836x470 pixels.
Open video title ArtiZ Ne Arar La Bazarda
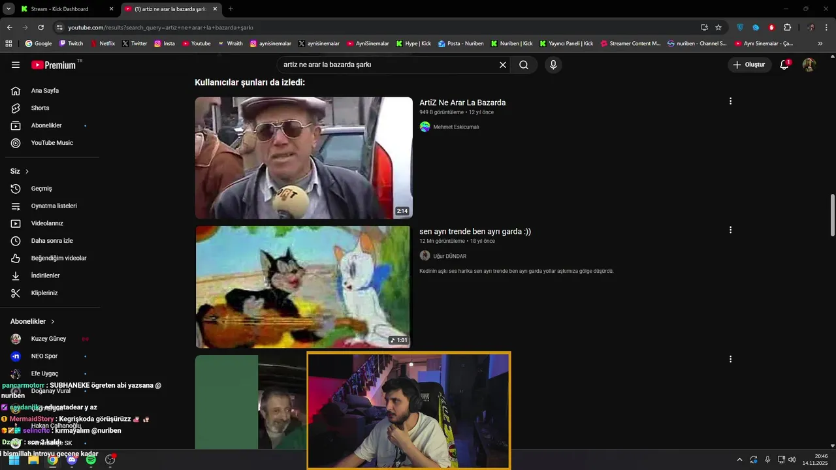[462, 102]
